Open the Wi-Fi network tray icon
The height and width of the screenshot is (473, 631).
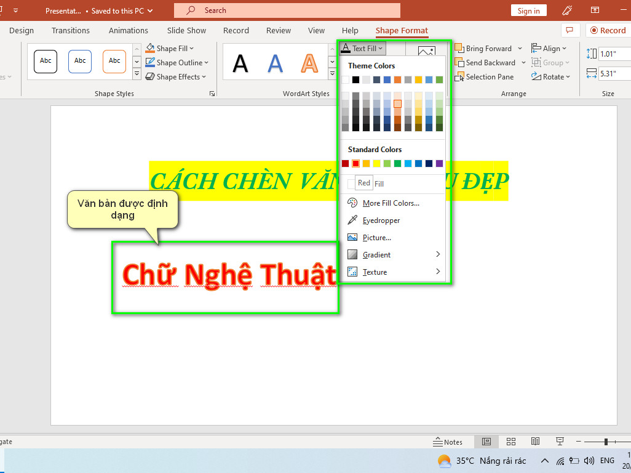(560, 461)
